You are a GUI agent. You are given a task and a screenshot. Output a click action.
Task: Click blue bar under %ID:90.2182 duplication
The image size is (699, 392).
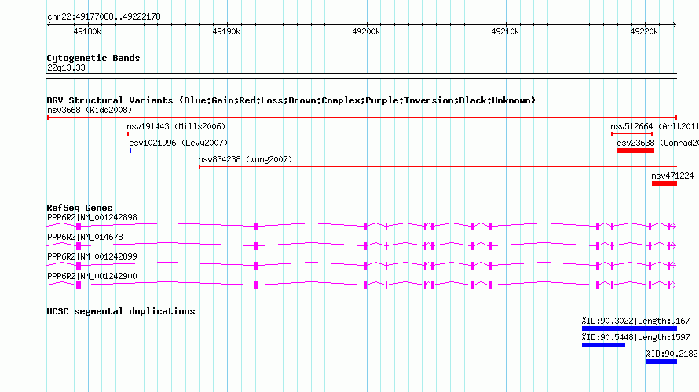[661, 361]
